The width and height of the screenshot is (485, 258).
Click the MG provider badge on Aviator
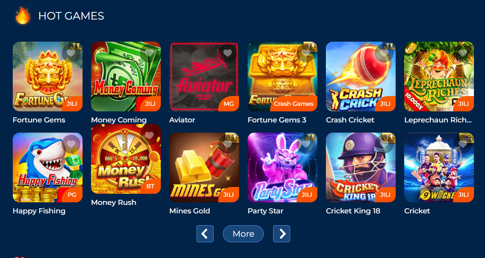(x=228, y=104)
